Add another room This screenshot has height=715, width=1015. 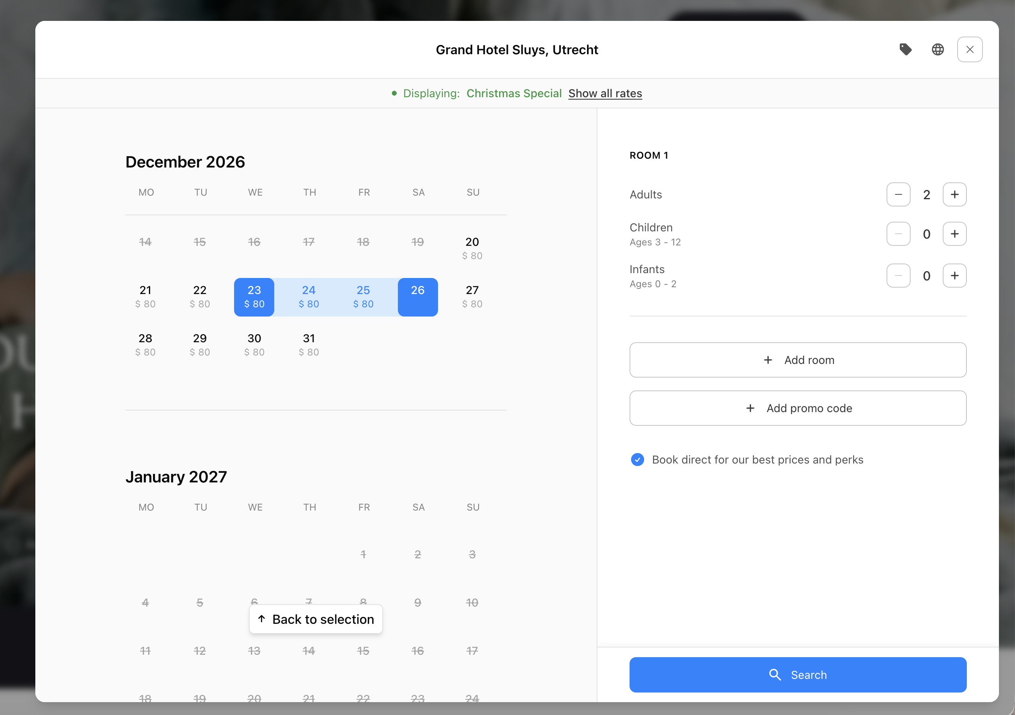798,360
